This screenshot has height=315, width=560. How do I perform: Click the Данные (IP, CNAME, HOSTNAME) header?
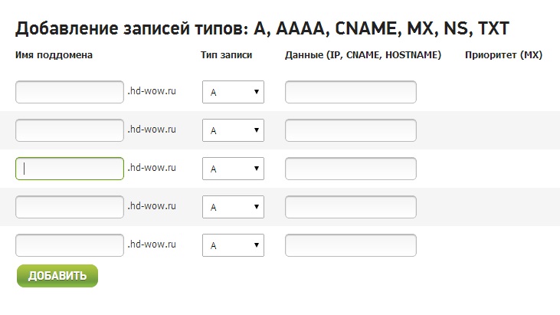coord(362,55)
